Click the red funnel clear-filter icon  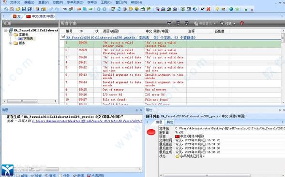(x=242, y=23)
